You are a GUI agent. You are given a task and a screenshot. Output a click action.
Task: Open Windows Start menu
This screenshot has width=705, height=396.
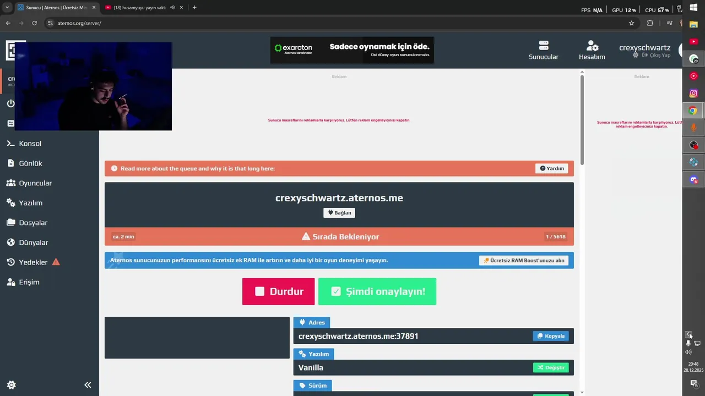coord(693,8)
